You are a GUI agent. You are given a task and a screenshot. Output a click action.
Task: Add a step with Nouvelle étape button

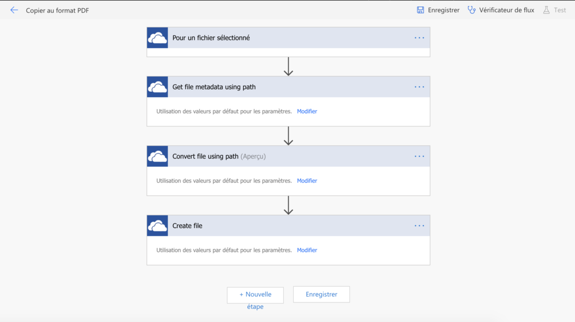click(255, 295)
